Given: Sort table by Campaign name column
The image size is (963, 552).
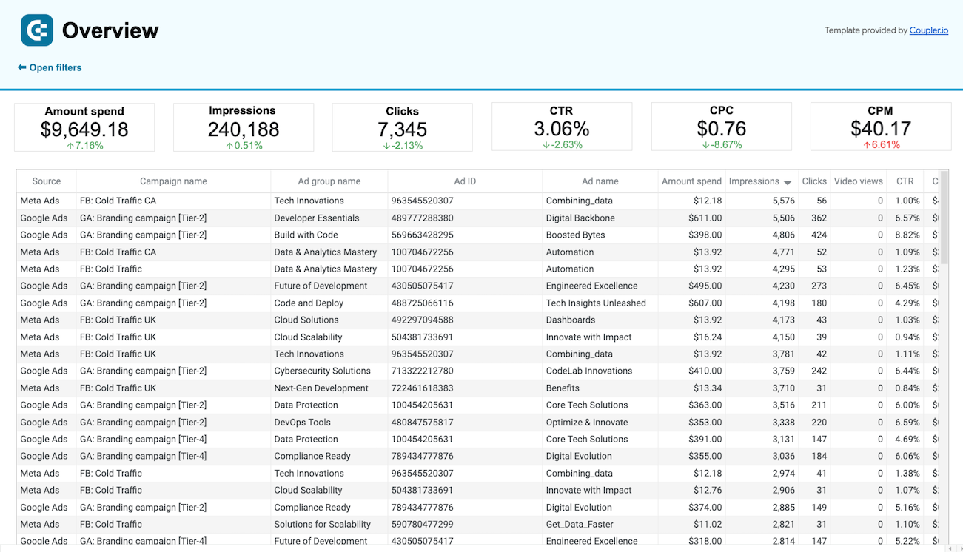Looking at the screenshot, I should (173, 181).
